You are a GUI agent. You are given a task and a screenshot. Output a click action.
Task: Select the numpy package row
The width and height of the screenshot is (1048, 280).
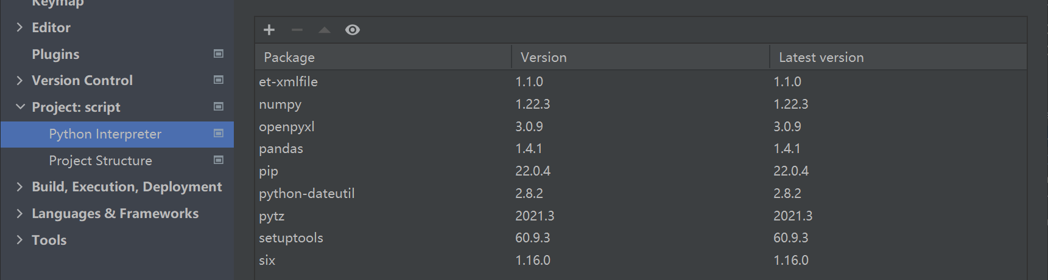point(280,104)
